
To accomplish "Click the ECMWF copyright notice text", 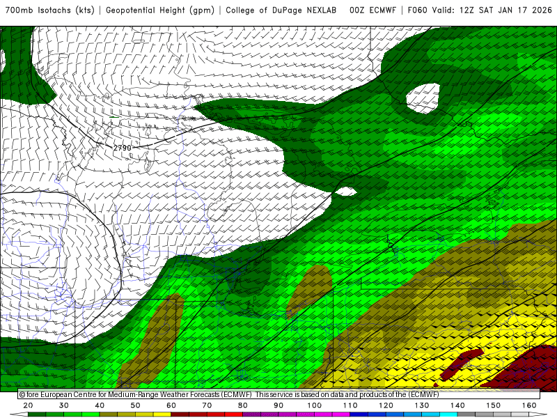I will [x=229, y=394].
